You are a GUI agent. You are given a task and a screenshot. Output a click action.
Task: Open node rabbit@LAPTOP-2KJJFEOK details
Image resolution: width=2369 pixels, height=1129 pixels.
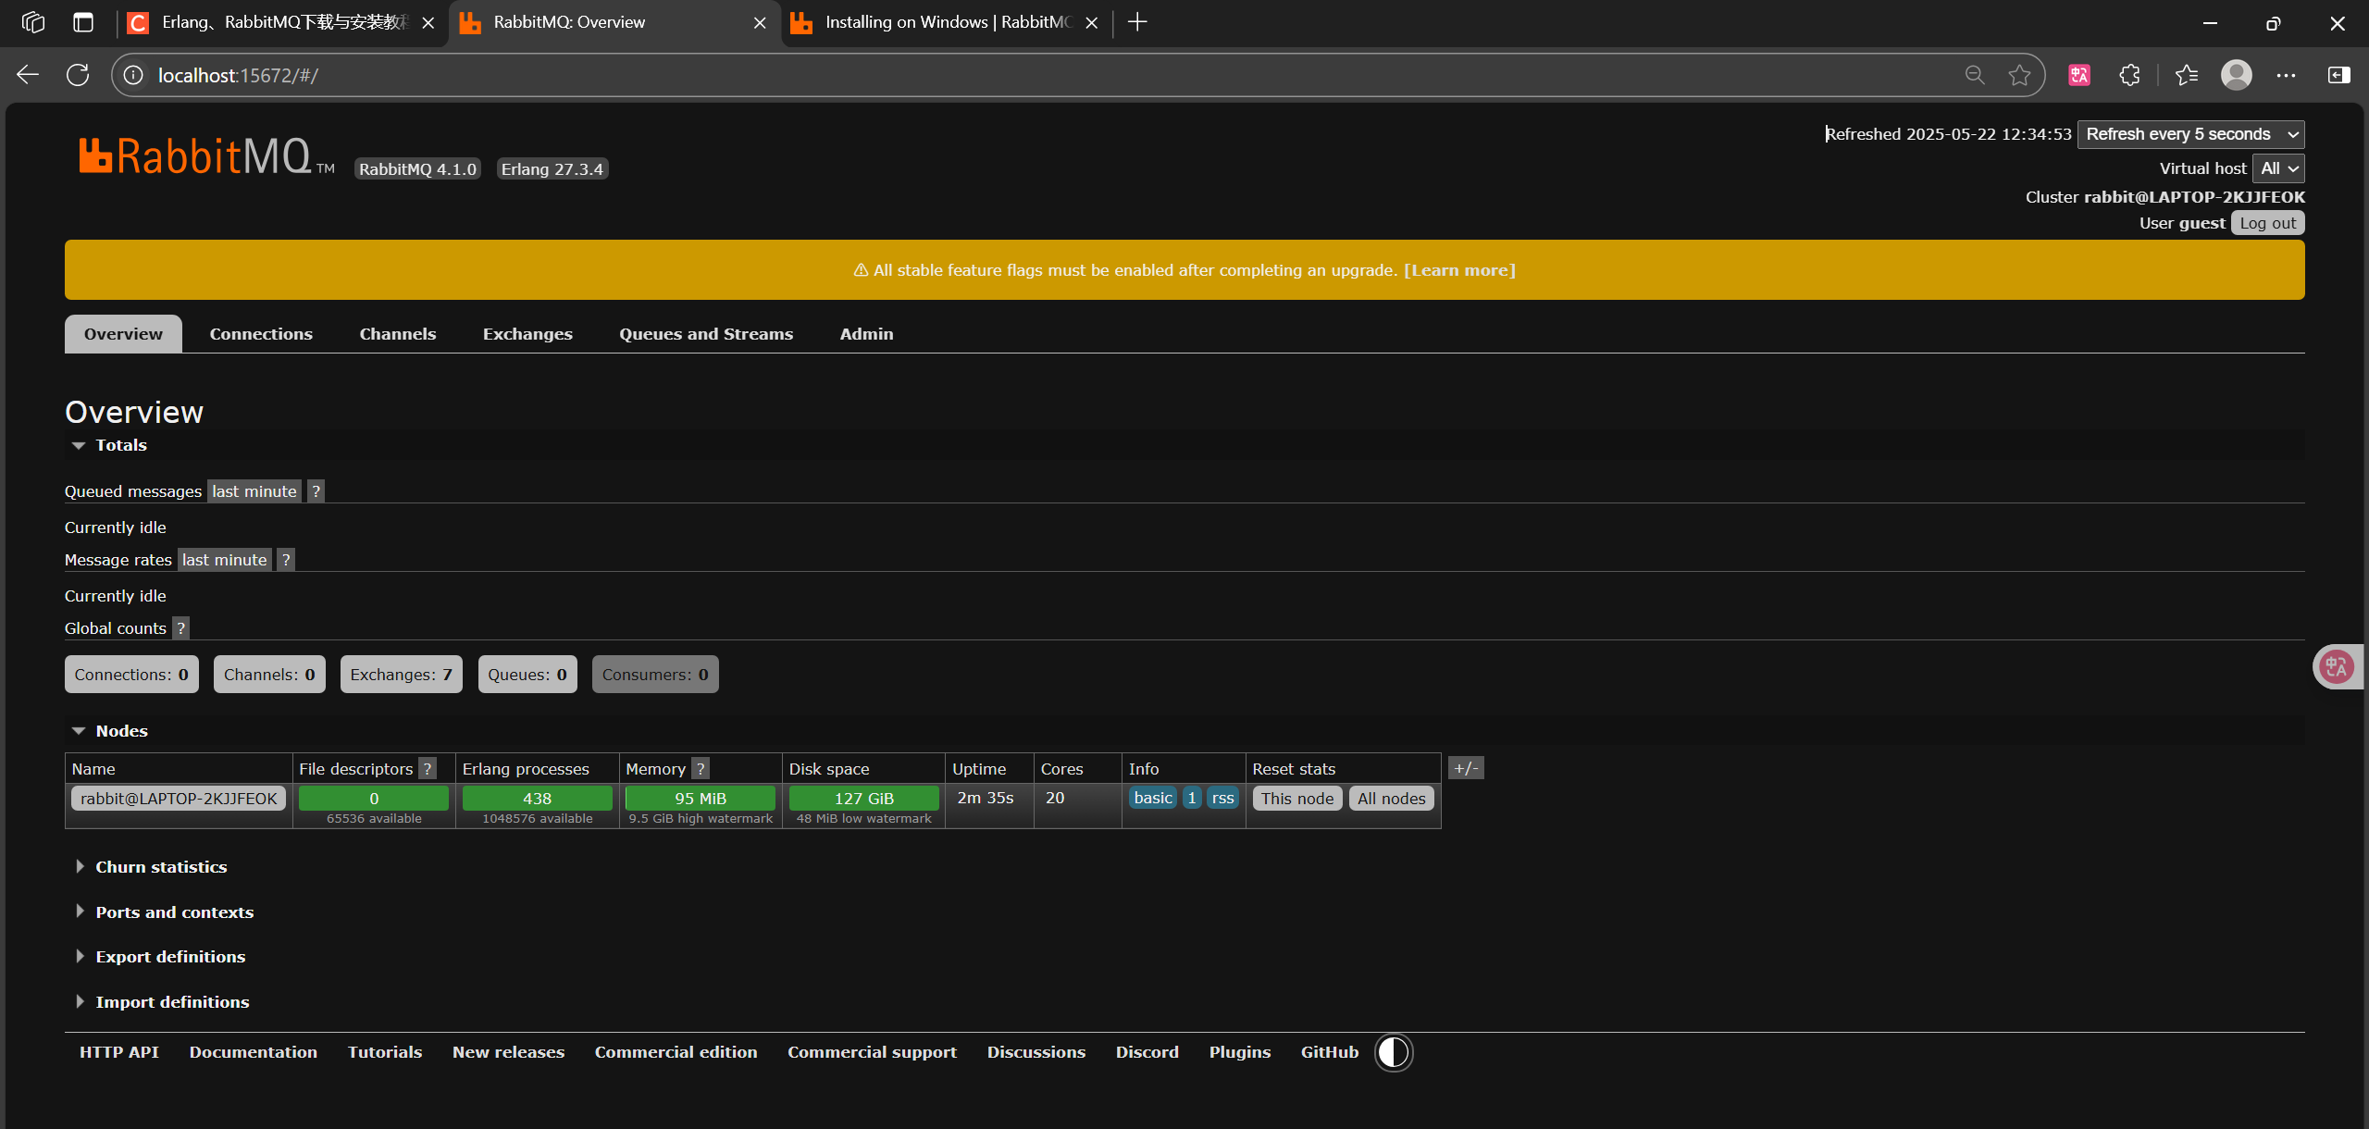click(x=179, y=799)
